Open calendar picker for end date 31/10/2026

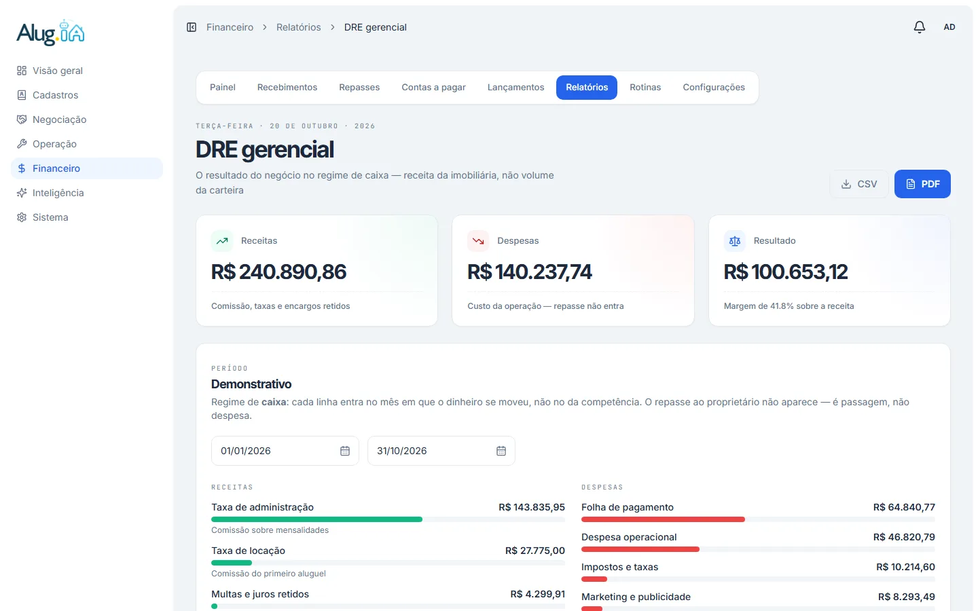[x=501, y=451]
